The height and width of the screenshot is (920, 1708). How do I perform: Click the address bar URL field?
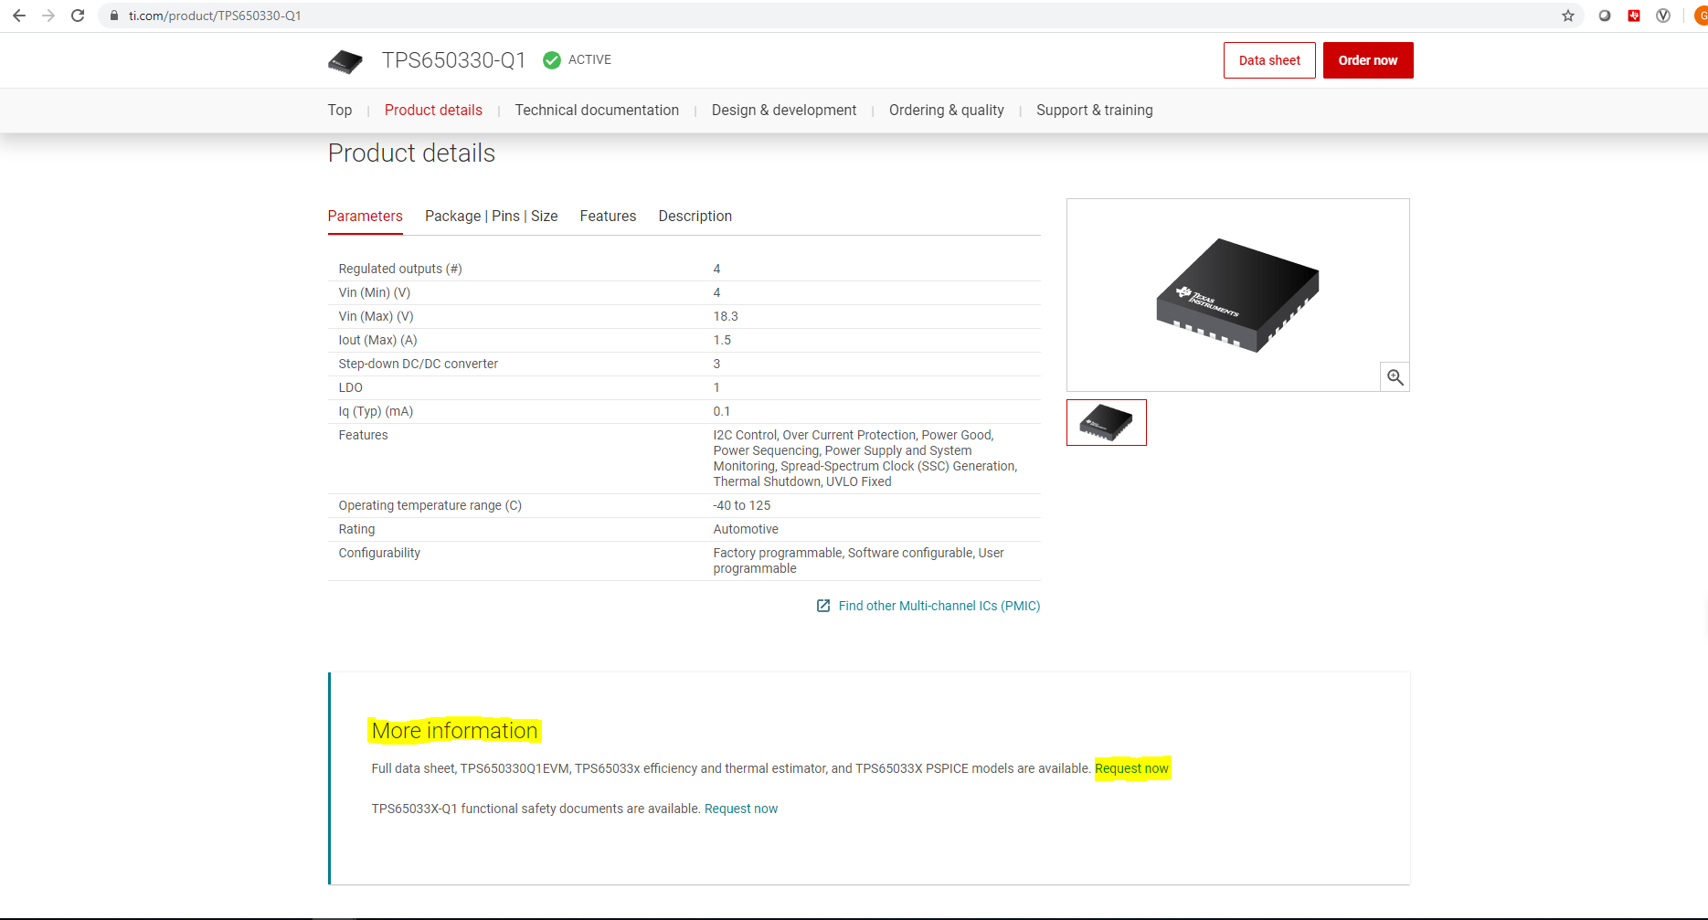click(841, 16)
